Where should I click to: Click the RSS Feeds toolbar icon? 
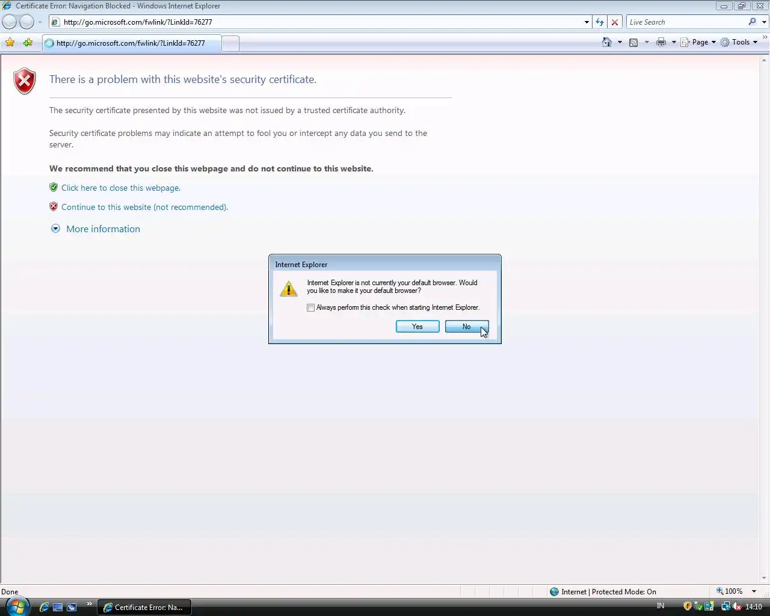tap(633, 42)
